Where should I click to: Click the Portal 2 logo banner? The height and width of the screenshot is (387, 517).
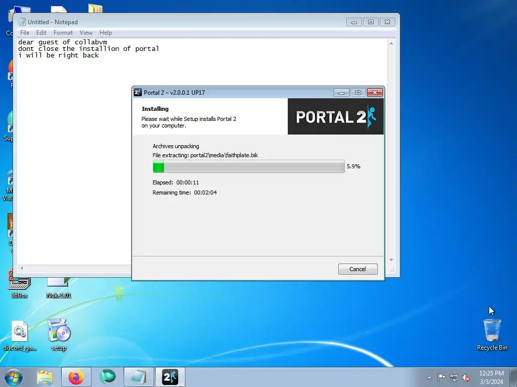point(336,116)
